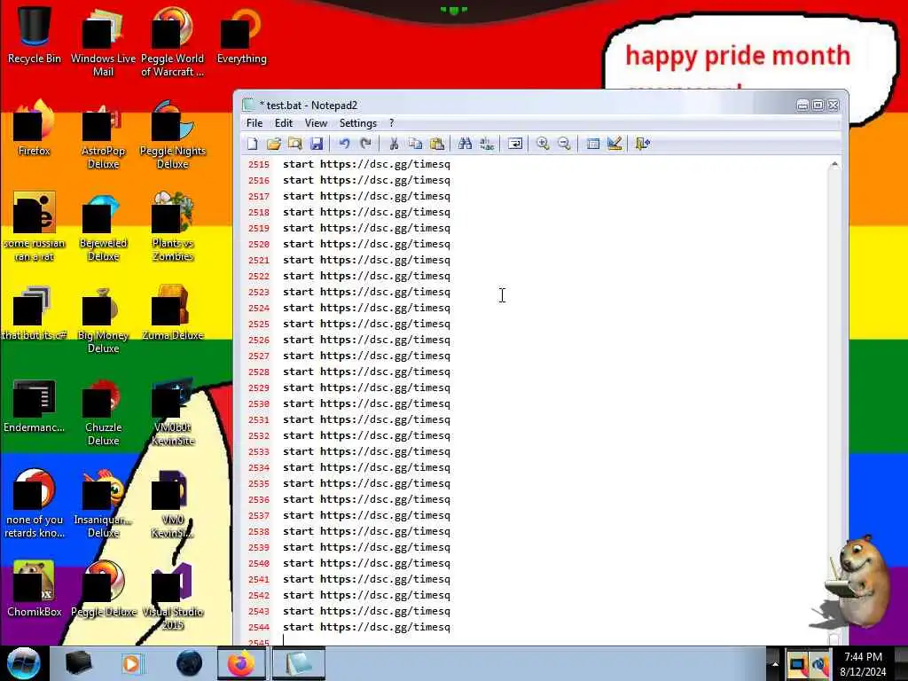
Task: Select the AstroPop Deluxe desktop icon
Action: [103, 135]
